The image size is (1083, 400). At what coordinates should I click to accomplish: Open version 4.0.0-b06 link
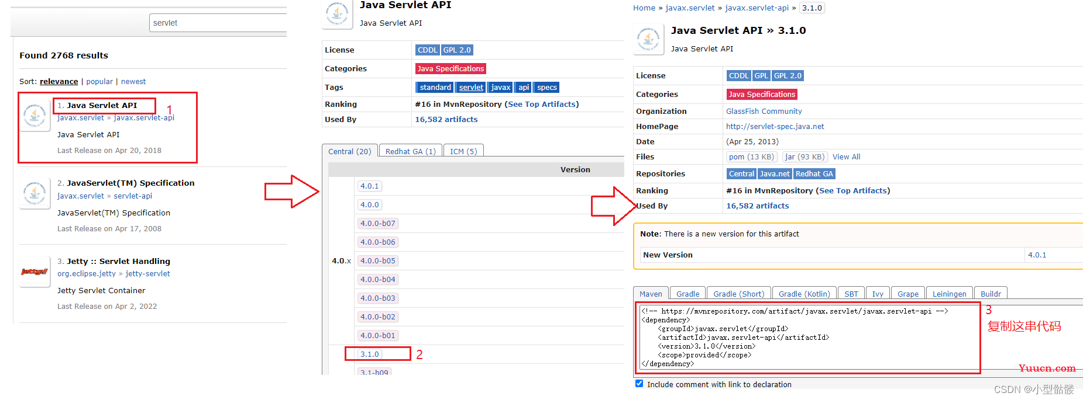click(x=378, y=242)
